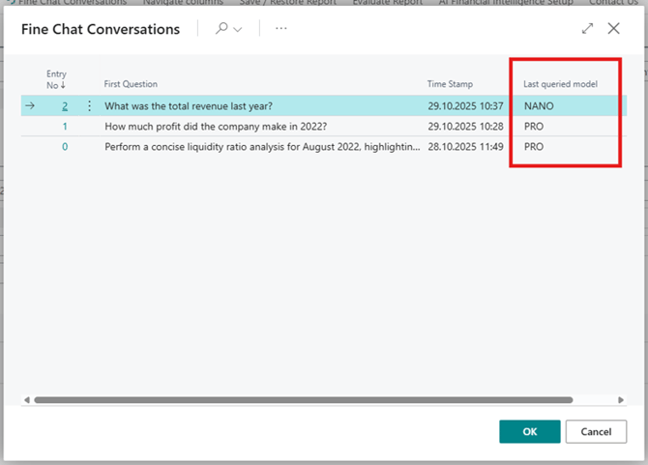Click the First Question column header
This screenshot has width=648, height=465.
point(131,84)
